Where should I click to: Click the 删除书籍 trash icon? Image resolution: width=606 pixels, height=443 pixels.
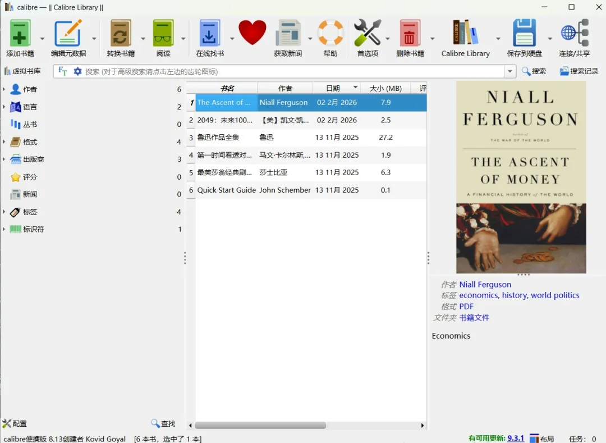click(x=410, y=33)
